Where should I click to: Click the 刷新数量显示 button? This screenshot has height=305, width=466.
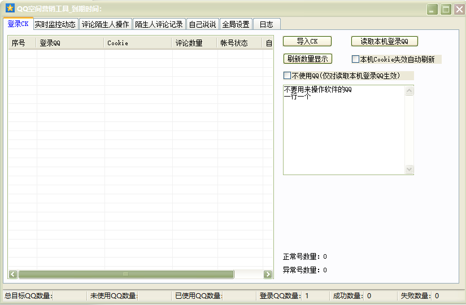click(x=307, y=59)
